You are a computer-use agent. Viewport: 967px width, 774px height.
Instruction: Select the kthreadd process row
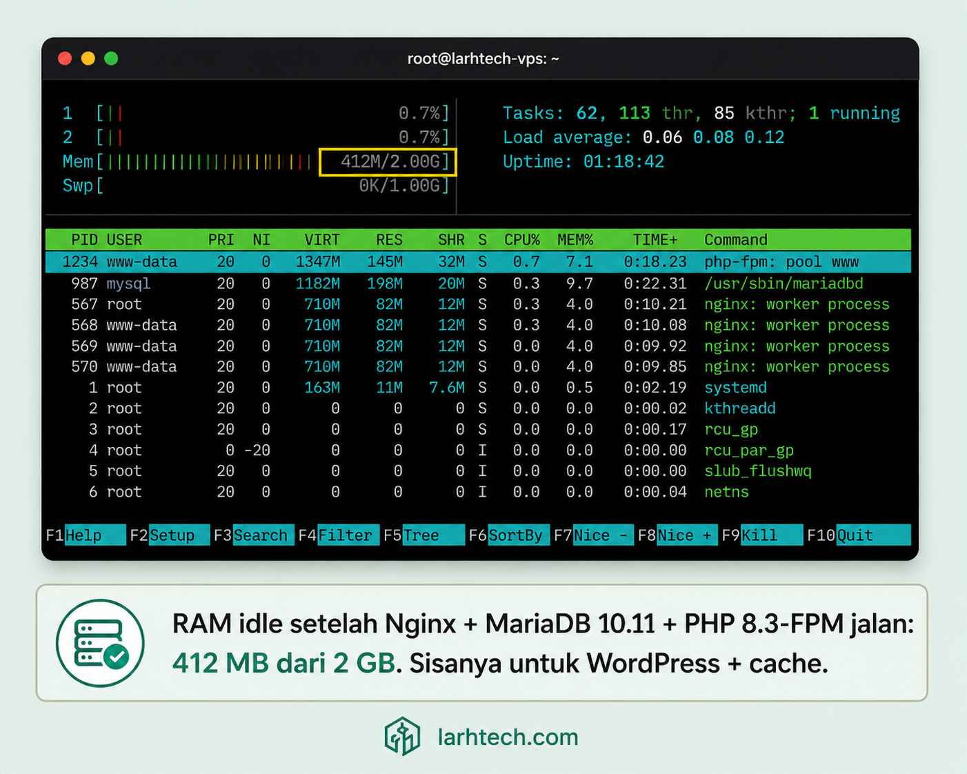[x=478, y=408]
